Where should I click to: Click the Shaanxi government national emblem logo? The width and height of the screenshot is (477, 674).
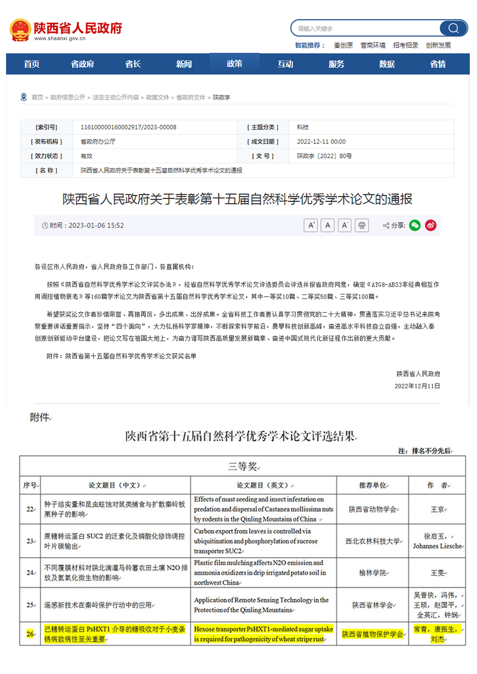[20, 30]
